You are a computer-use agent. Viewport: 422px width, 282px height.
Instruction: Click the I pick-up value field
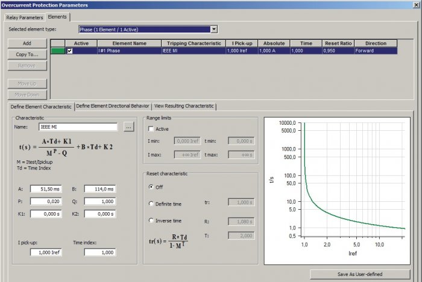(x=46, y=252)
